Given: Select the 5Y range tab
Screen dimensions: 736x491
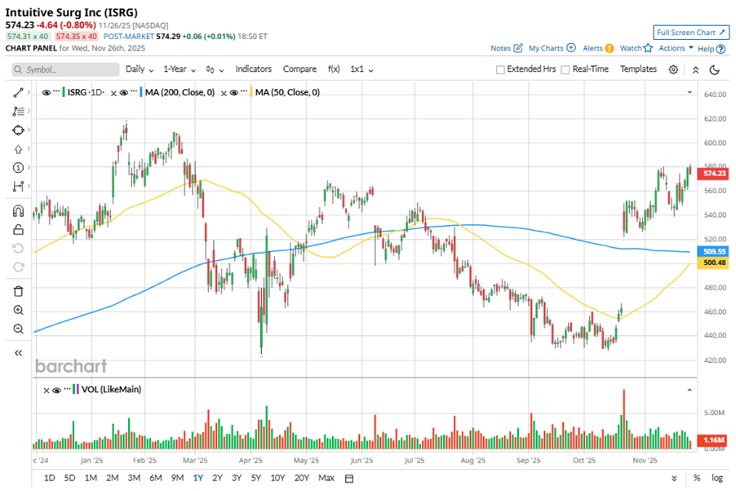Looking at the screenshot, I should pos(256,478).
